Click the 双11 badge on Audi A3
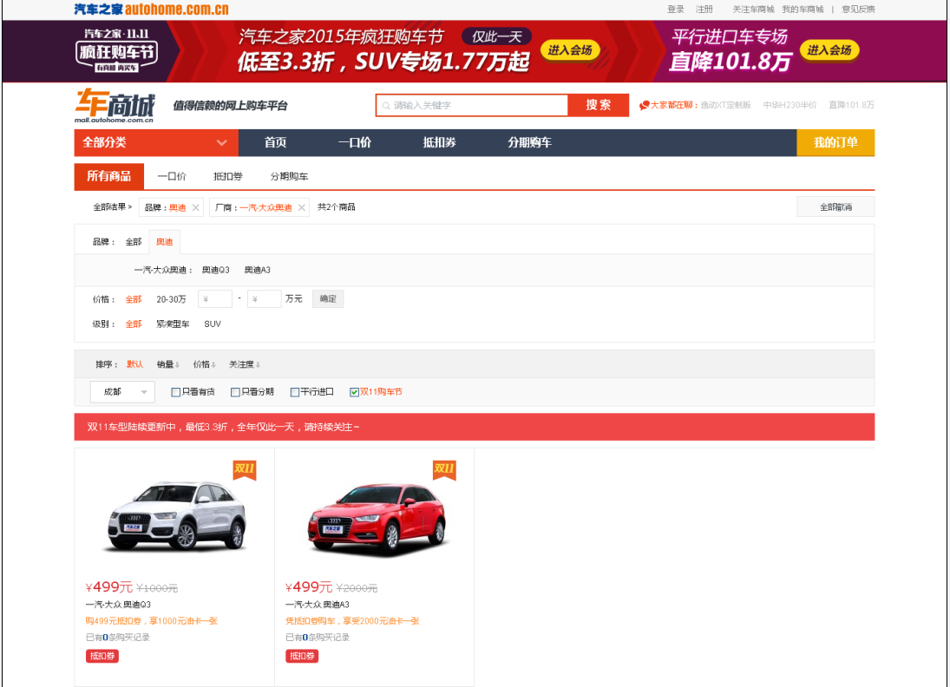Viewport: 950px width, 687px height. click(444, 469)
